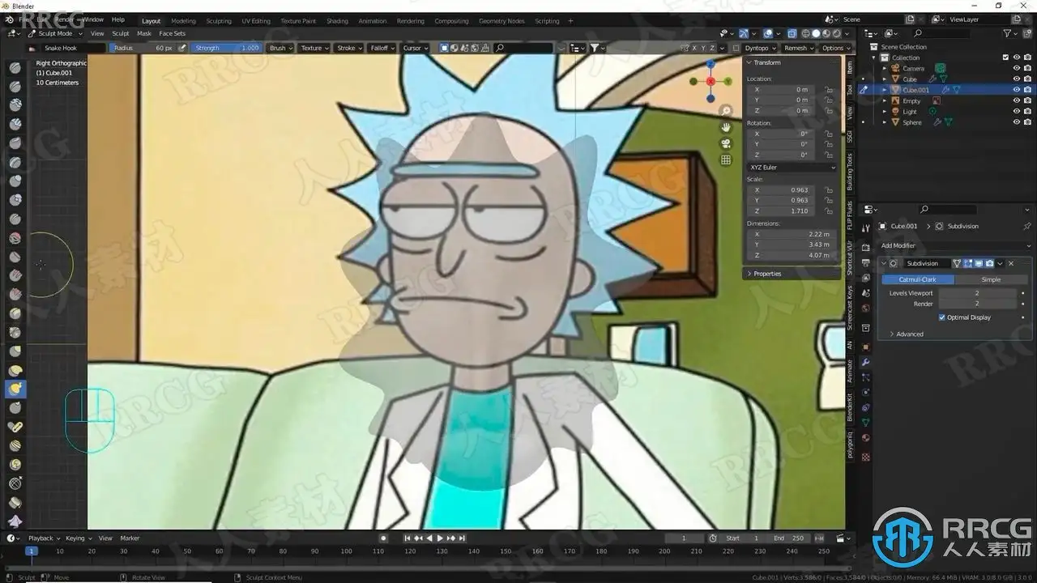Open the Face Sets menu
1037x583 pixels.
click(x=172, y=33)
